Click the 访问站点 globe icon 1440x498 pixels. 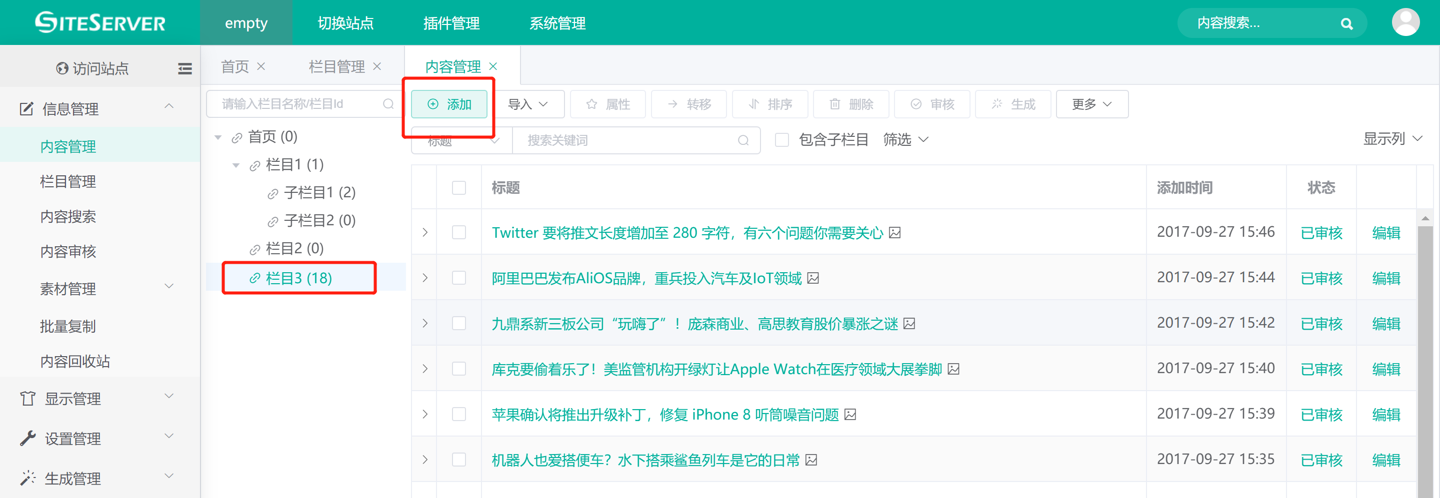tap(62, 68)
